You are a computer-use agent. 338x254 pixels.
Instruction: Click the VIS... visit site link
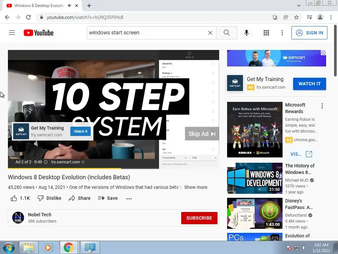pyautogui.click(x=301, y=154)
